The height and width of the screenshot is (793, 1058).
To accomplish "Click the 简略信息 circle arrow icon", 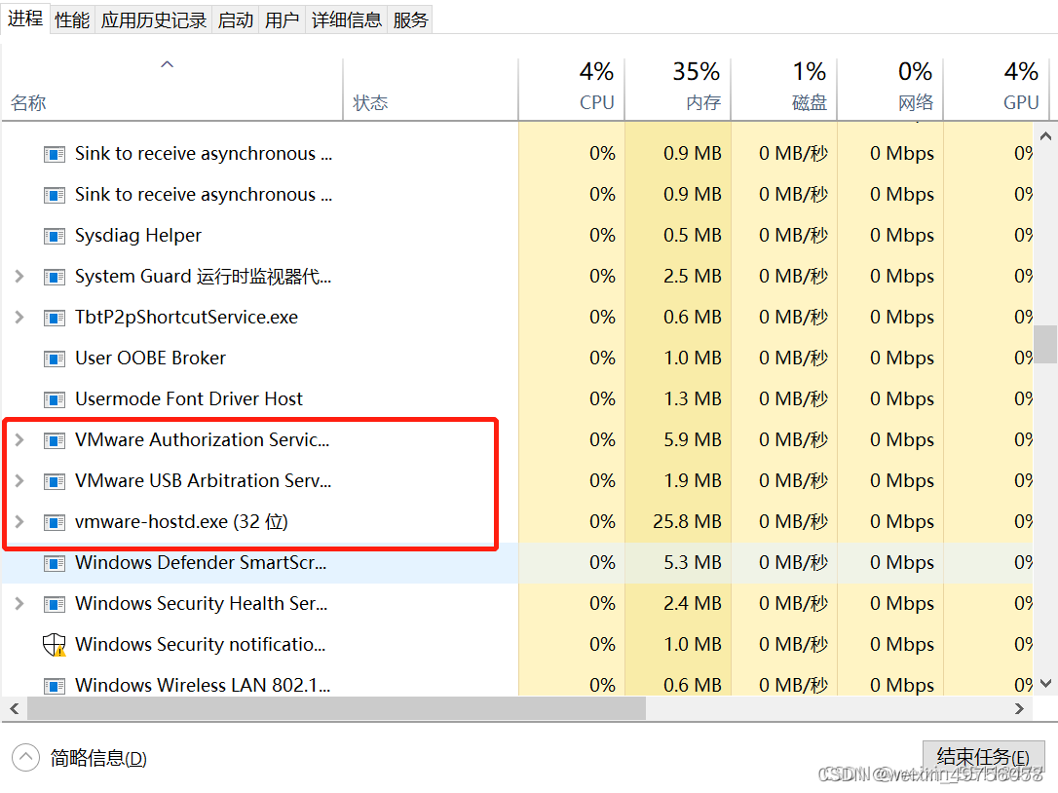I will point(25,757).
